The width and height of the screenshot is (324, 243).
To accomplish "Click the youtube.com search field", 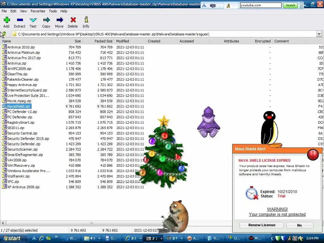I will (261, 5).
